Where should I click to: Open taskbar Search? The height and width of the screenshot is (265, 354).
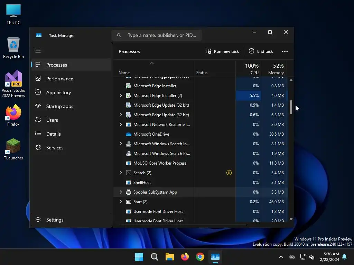(x=155, y=257)
